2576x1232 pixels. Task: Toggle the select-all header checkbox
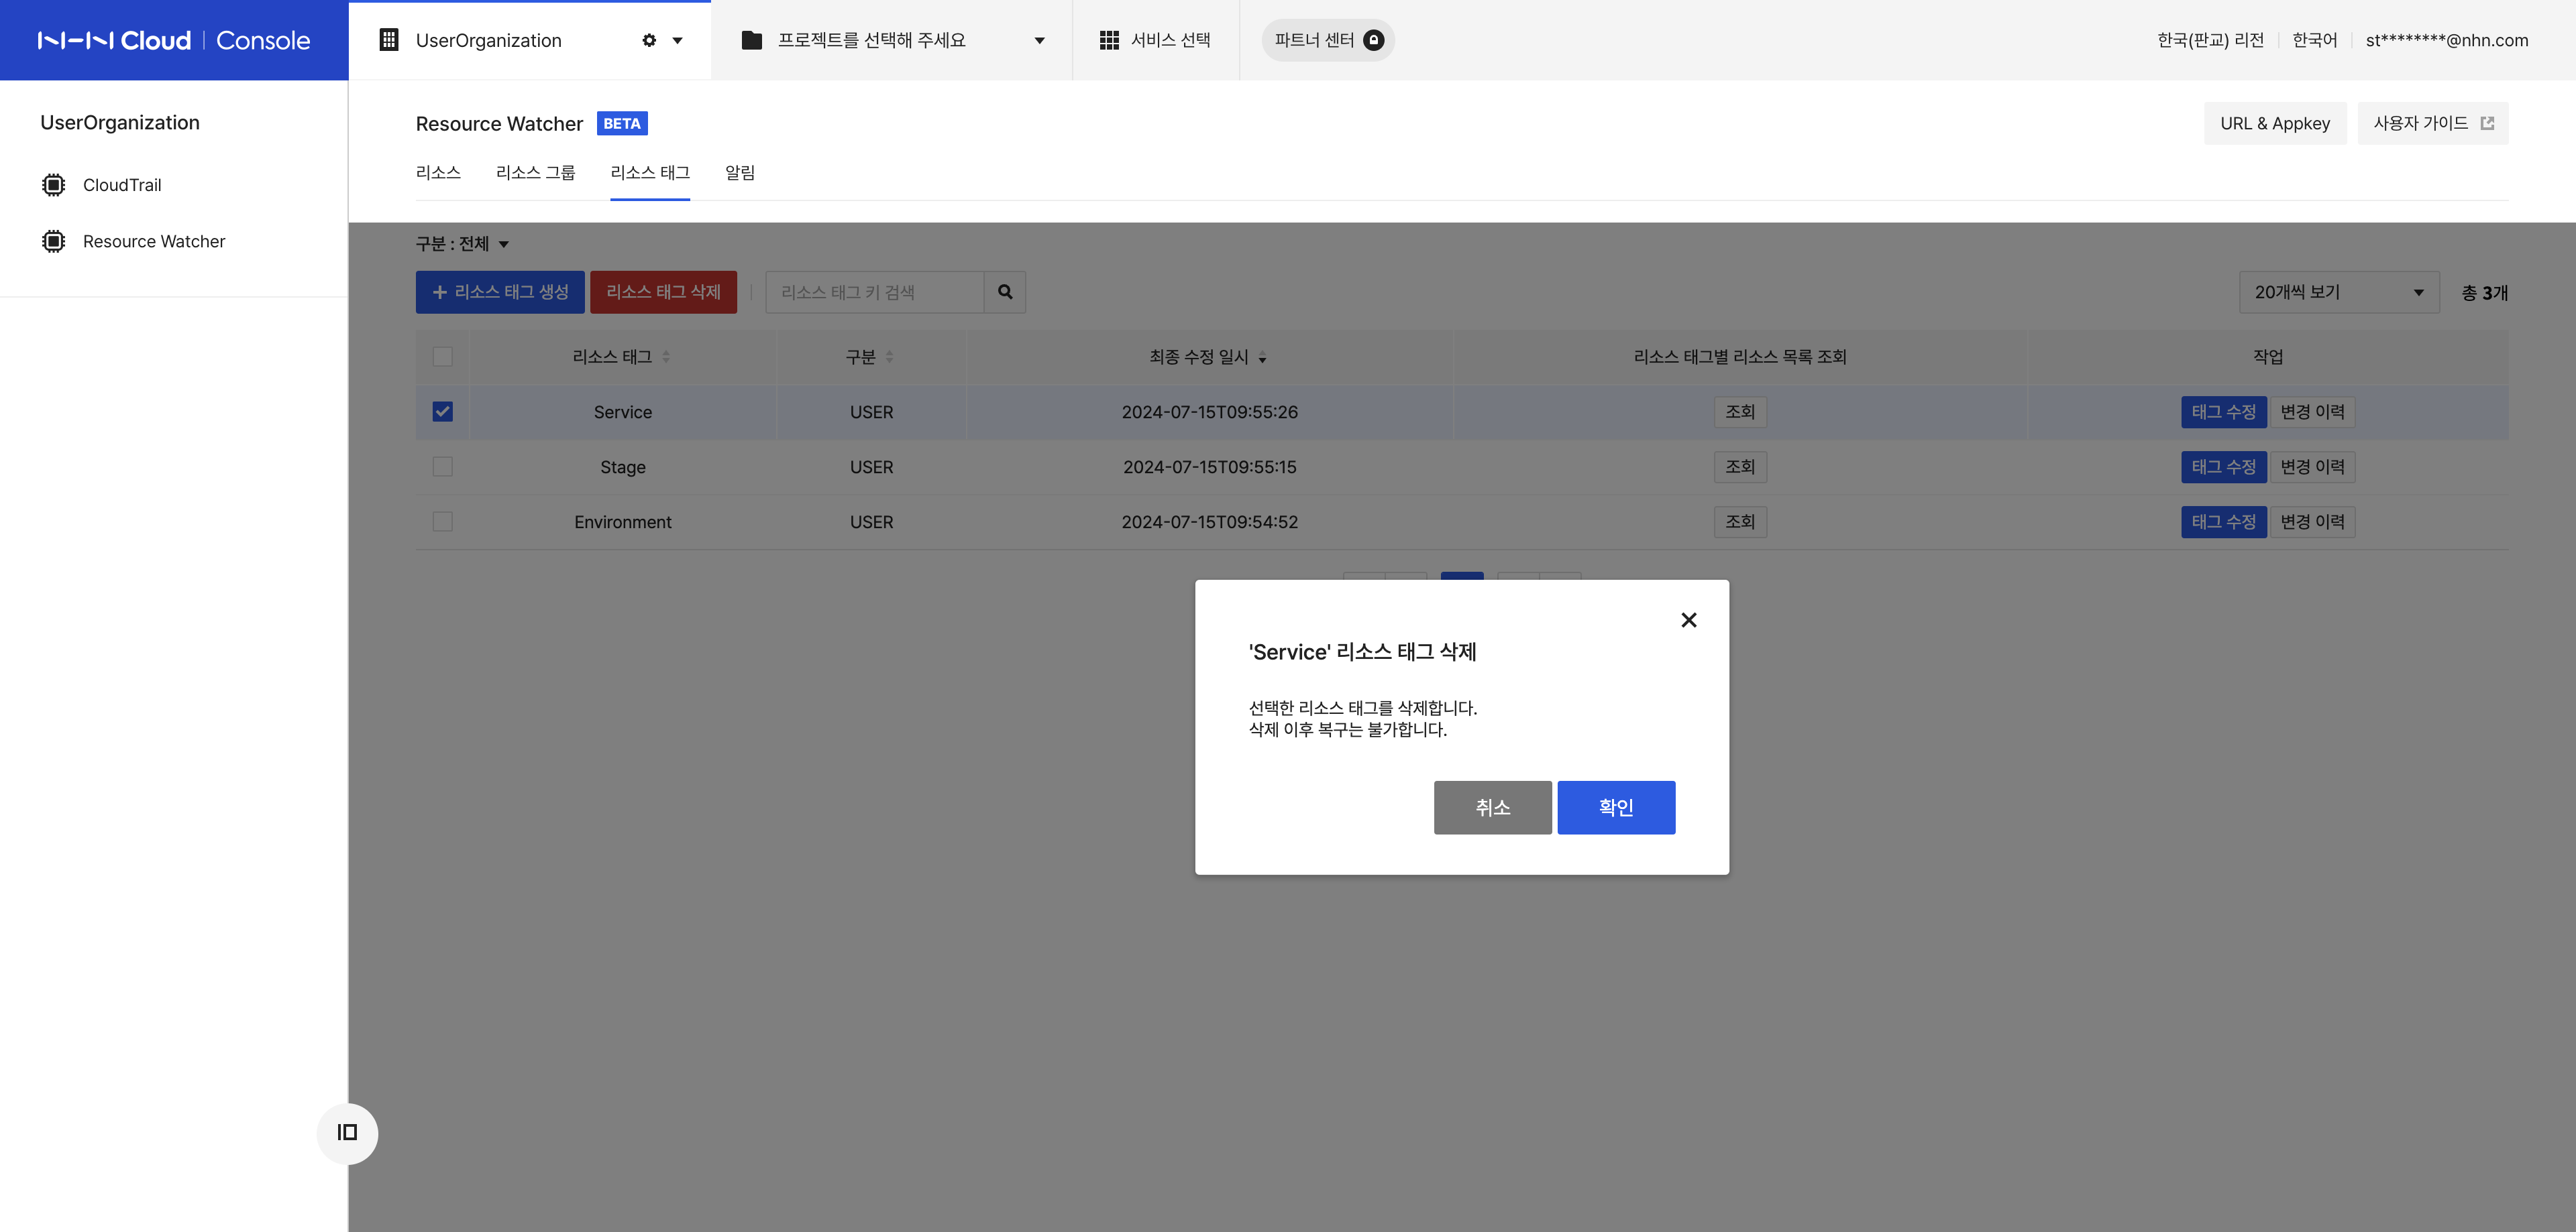(442, 357)
